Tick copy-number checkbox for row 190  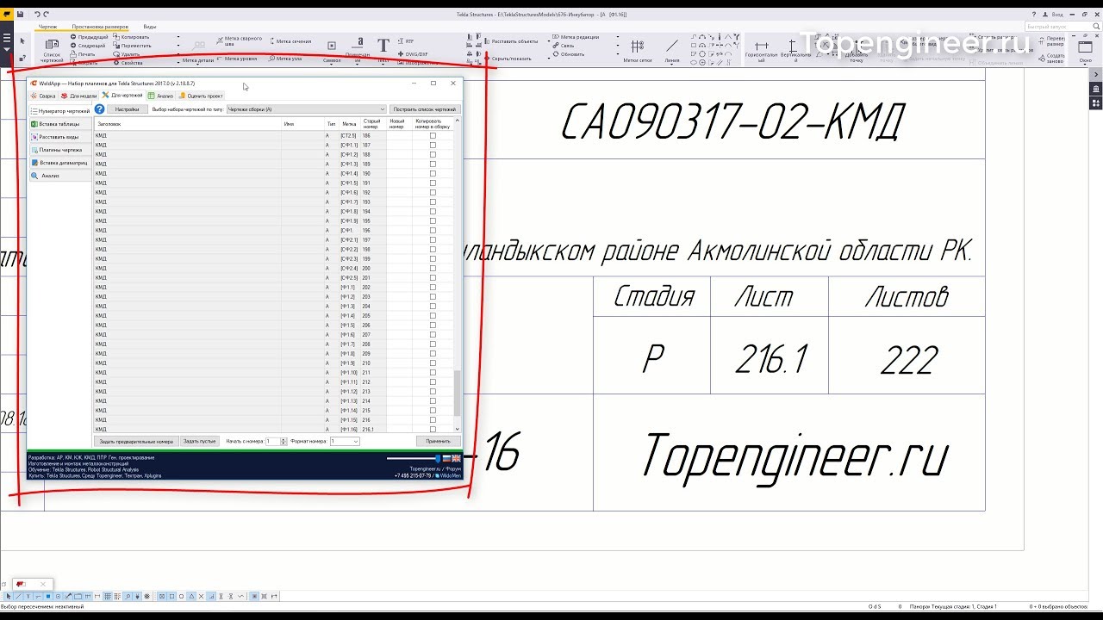(433, 173)
